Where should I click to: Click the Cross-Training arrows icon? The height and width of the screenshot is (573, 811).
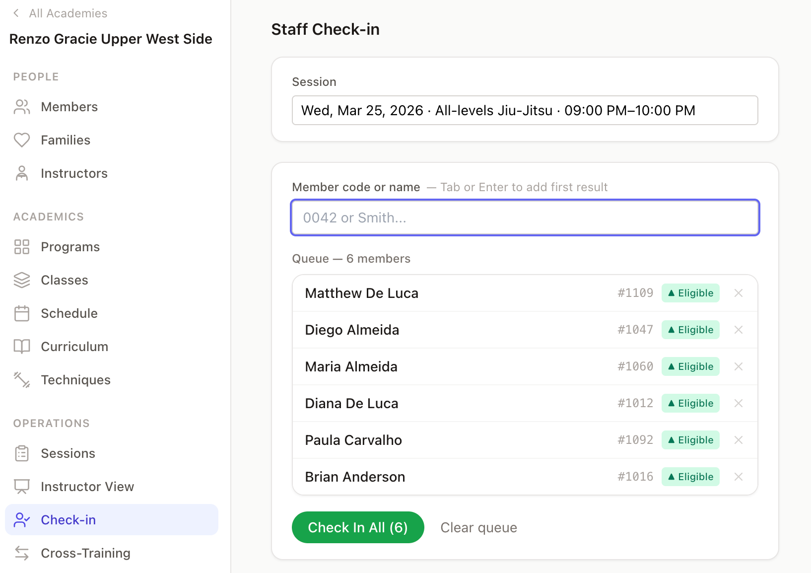pos(21,553)
